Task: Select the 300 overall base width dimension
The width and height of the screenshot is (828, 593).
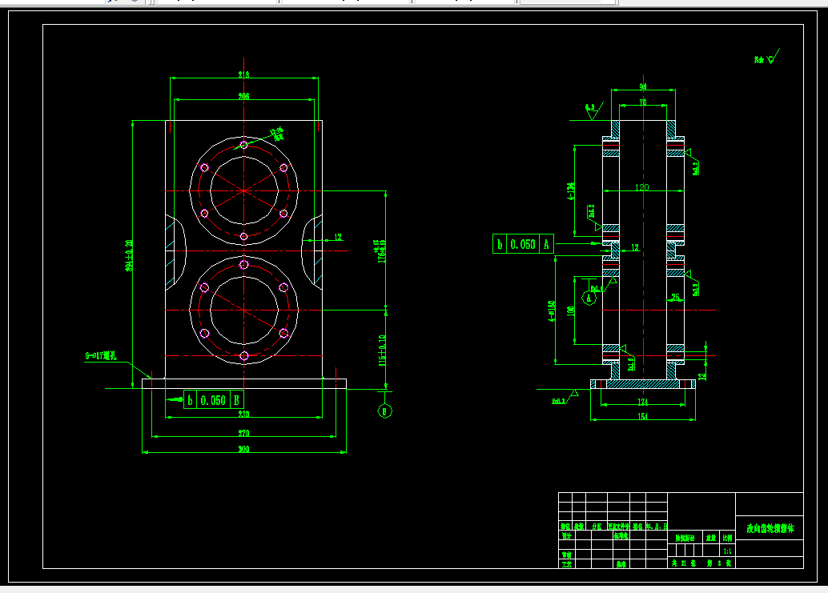Action: tap(243, 449)
